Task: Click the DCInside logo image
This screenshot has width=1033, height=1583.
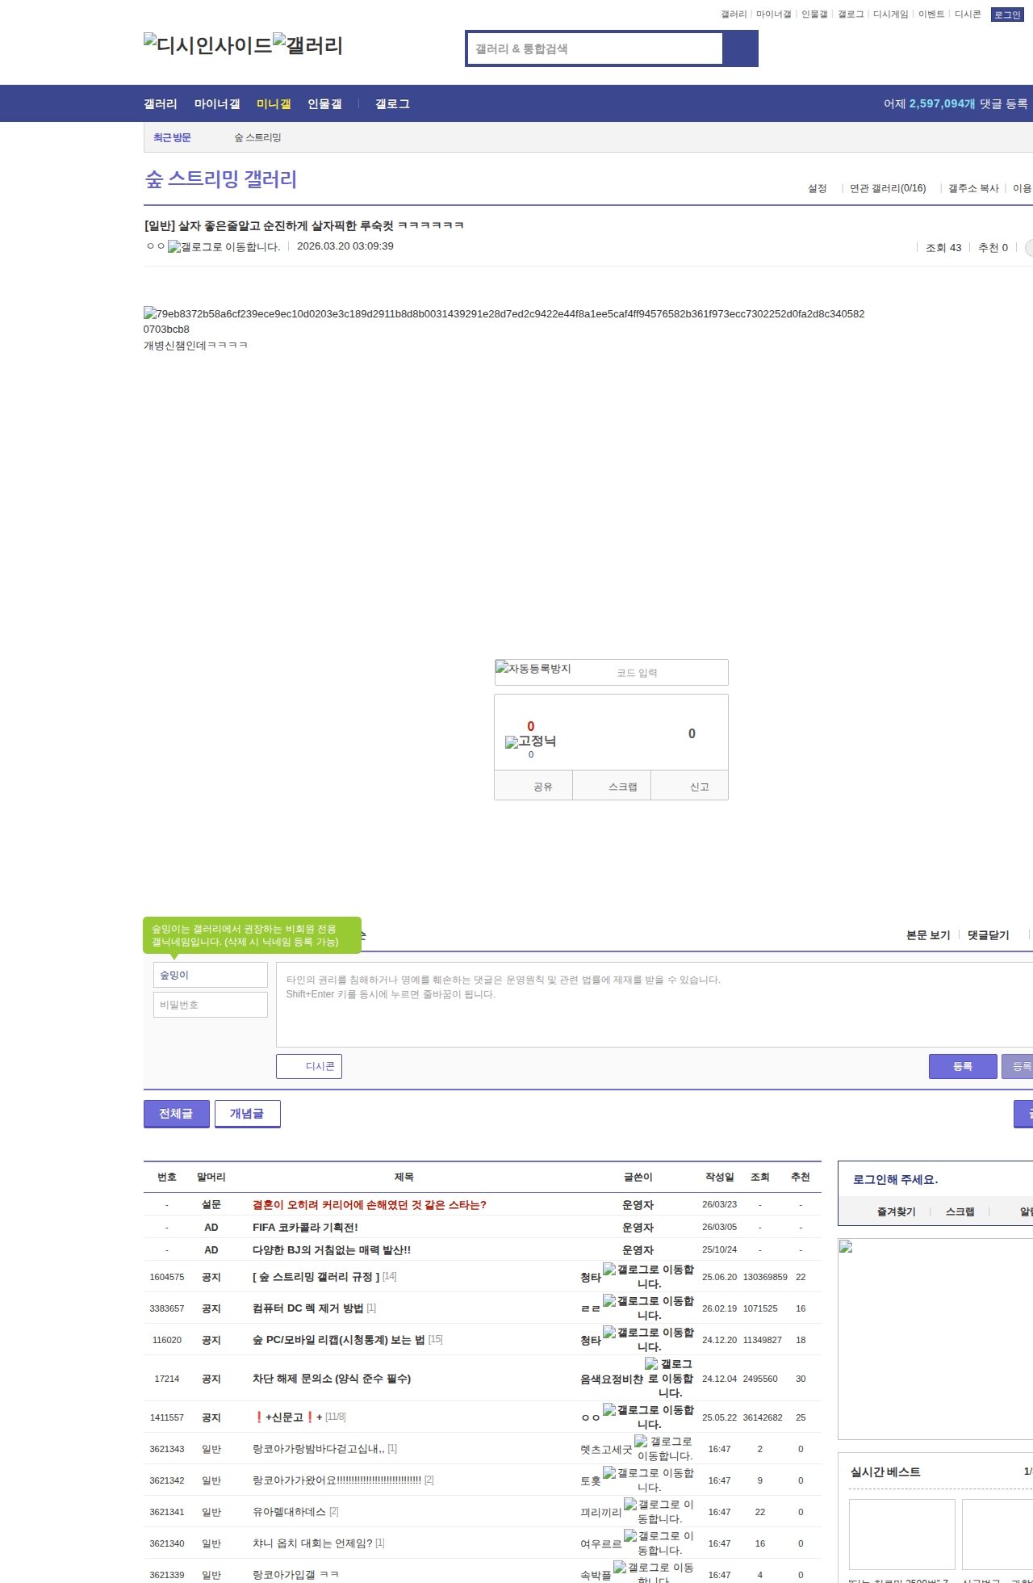Action: (x=208, y=45)
